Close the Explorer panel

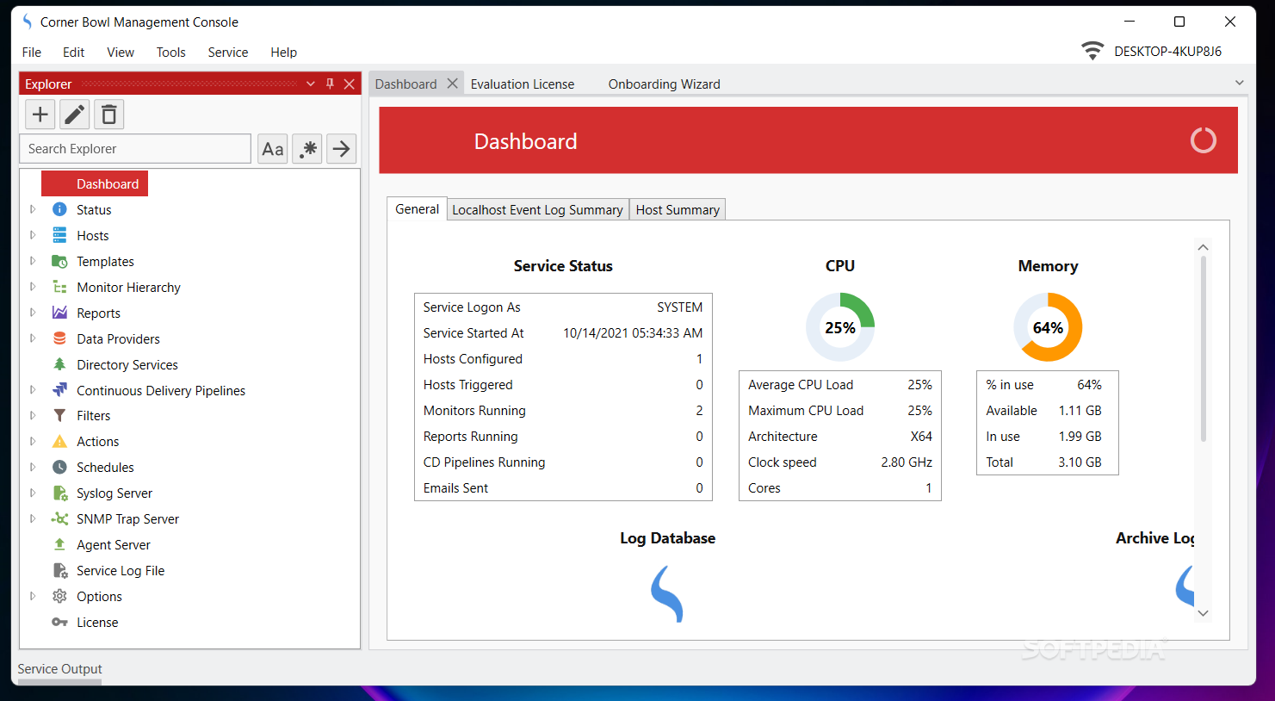click(349, 84)
